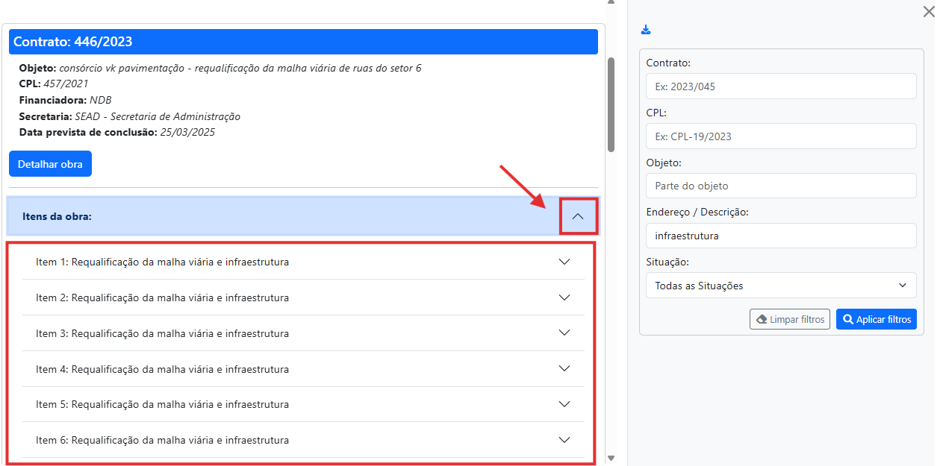
Task: Click the Detalhar obra button
Action: 50,164
